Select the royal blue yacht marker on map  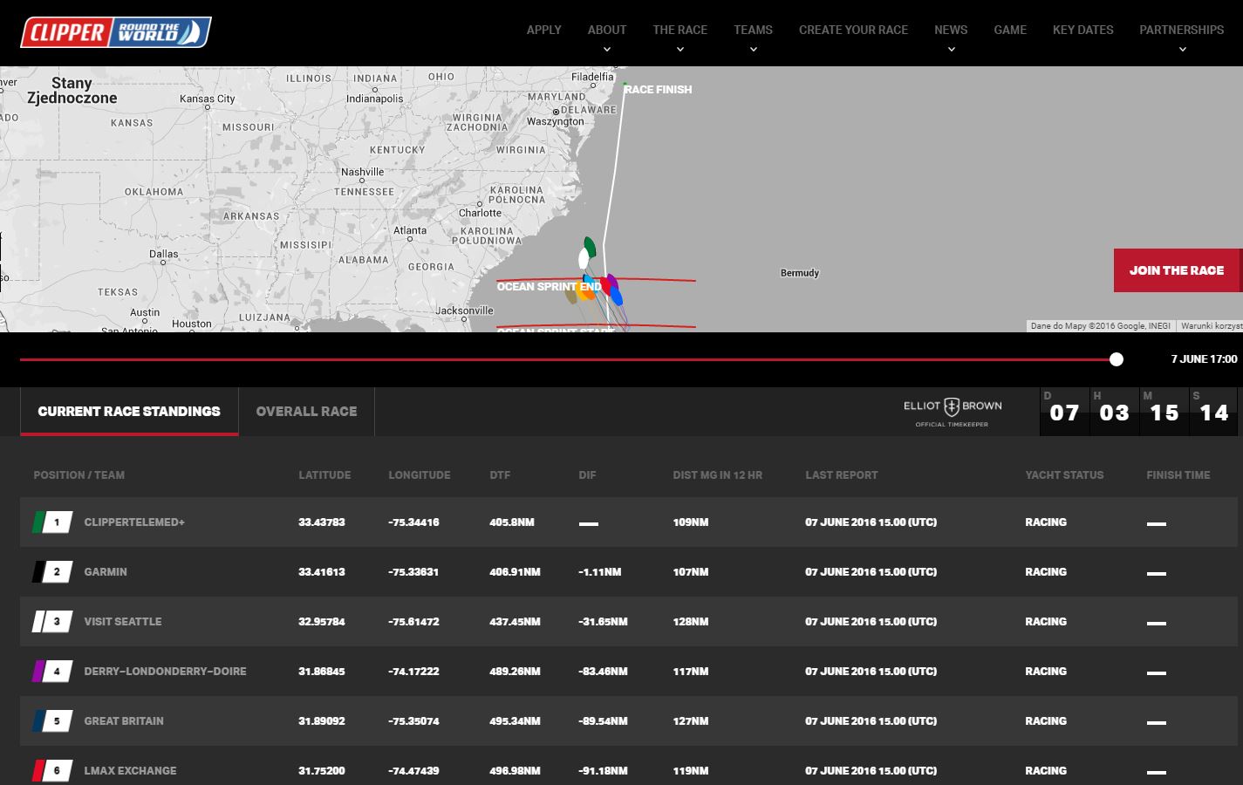click(617, 297)
